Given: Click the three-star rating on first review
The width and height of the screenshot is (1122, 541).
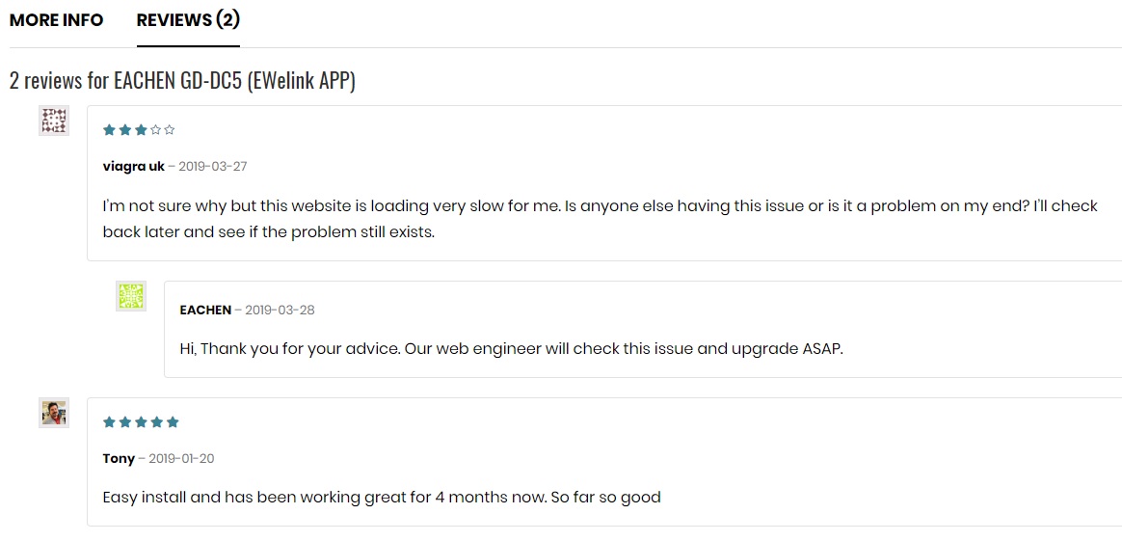Looking at the screenshot, I should (x=139, y=130).
